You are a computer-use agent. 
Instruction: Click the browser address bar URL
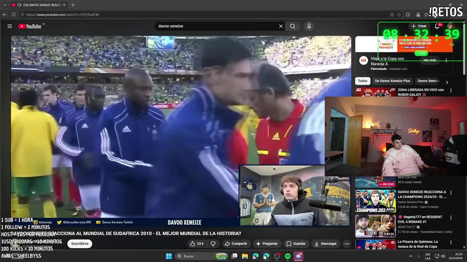[x=63, y=15]
